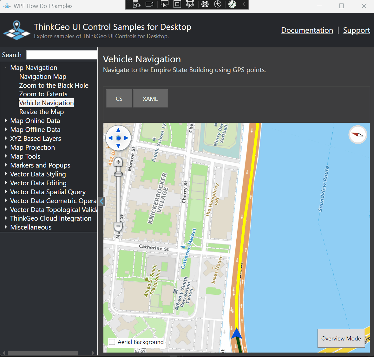Click the blue vehicle arrow marker
The image size is (374, 357).
click(x=237, y=333)
